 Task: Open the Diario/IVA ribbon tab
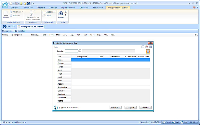(x=15, y=8)
